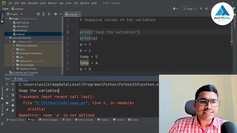Image resolution: width=237 pixels, height=133 pixels.
Task: Expand Typeshed Stubs folder
Action: click(x=13, y=69)
